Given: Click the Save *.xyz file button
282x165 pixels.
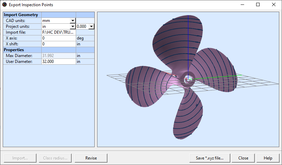Looking at the screenshot, I should coord(210,158).
